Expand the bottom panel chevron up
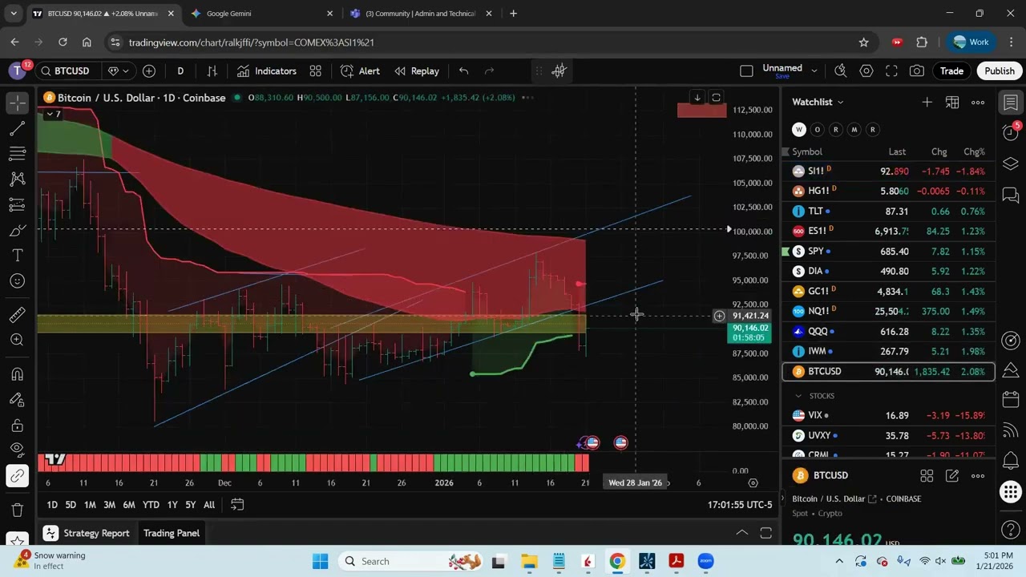The image size is (1026, 577). click(x=742, y=533)
